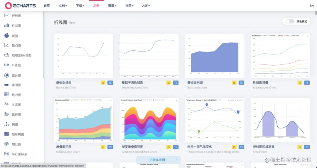Screen dimensions: 317x168
Task: Click the page vertical scrollbar thumb
Action: coord(316,13)
